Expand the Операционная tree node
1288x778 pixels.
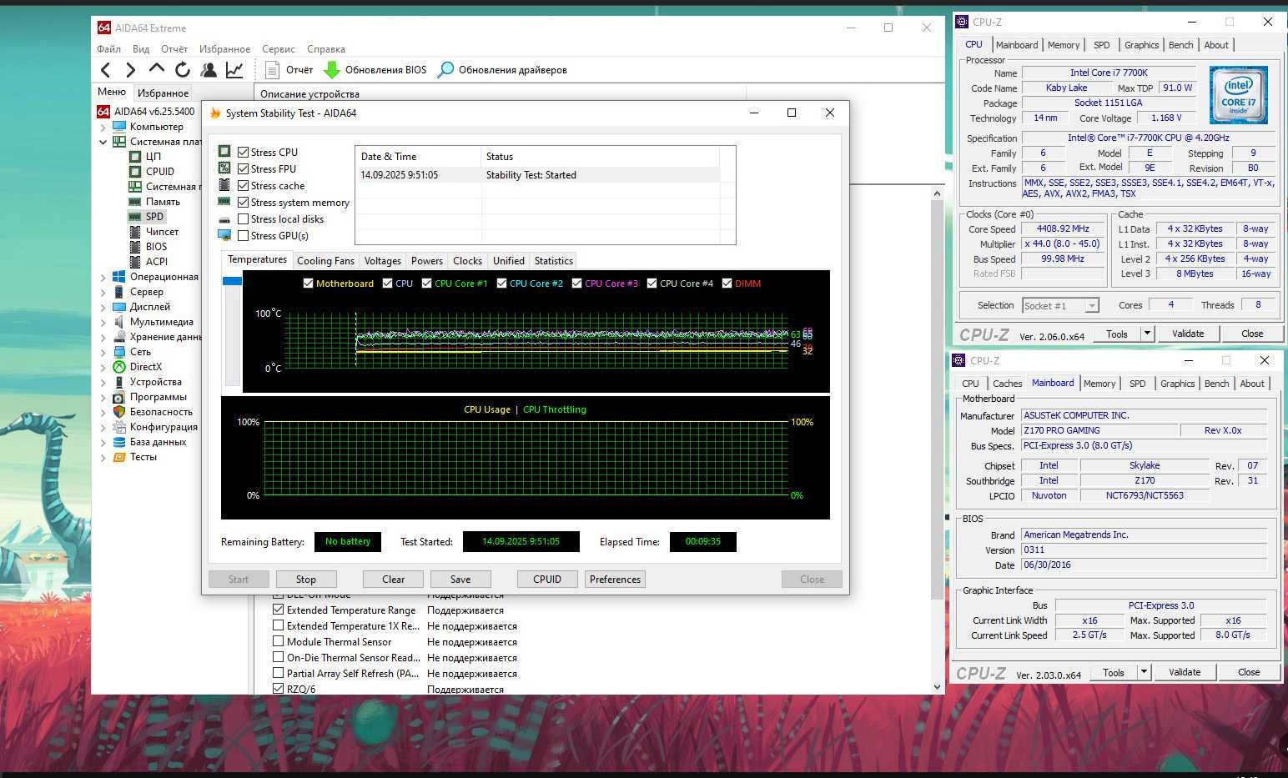(103, 277)
